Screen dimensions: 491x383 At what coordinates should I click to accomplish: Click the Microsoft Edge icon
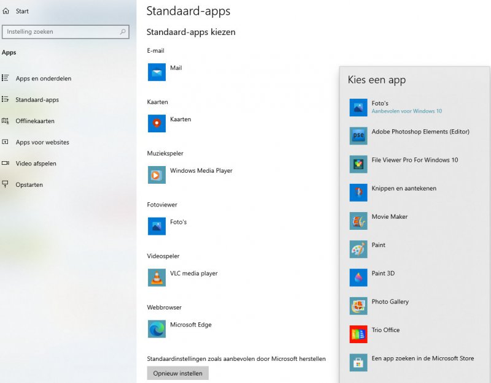(x=157, y=328)
